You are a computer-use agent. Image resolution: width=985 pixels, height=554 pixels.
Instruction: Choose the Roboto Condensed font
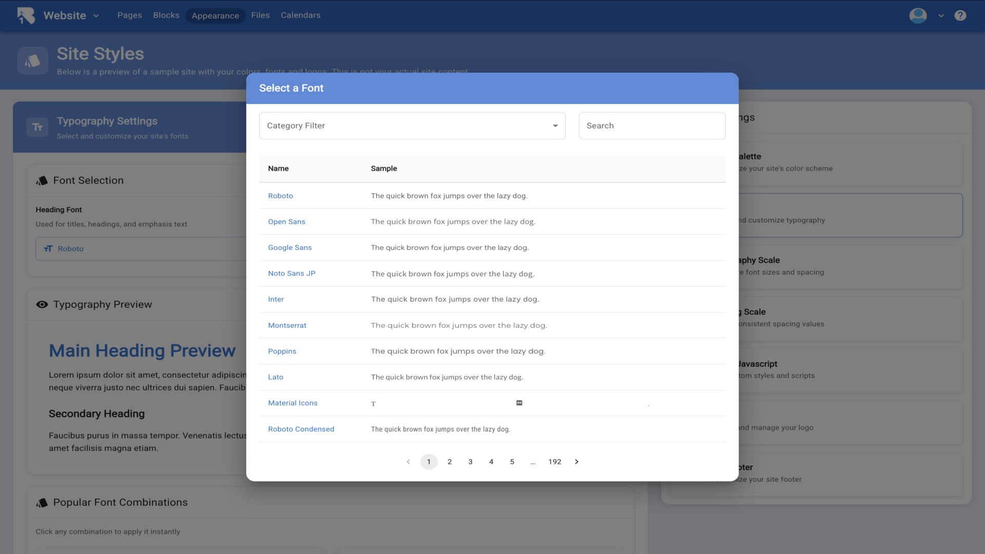coord(301,429)
